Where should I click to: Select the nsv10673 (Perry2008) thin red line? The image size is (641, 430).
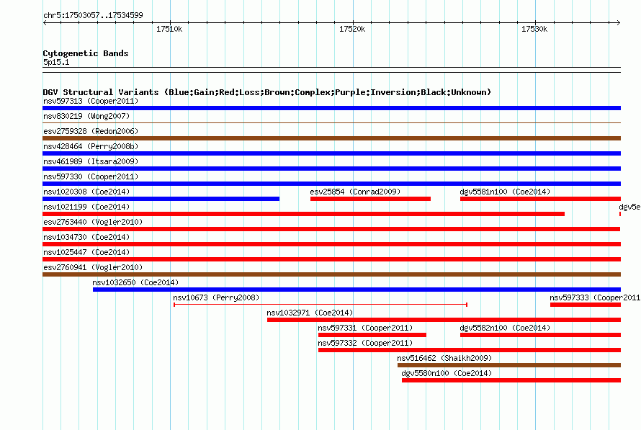click(x=320, y=305)
